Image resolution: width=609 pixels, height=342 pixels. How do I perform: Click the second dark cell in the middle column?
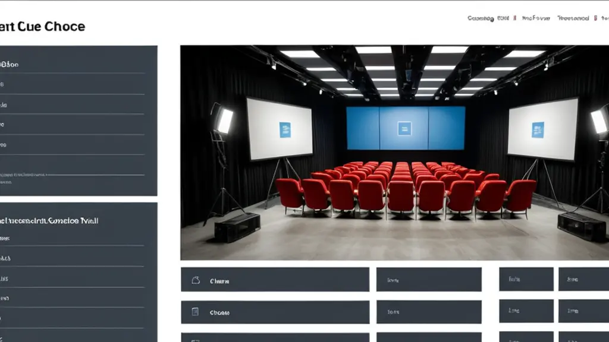tap(429, 312)
